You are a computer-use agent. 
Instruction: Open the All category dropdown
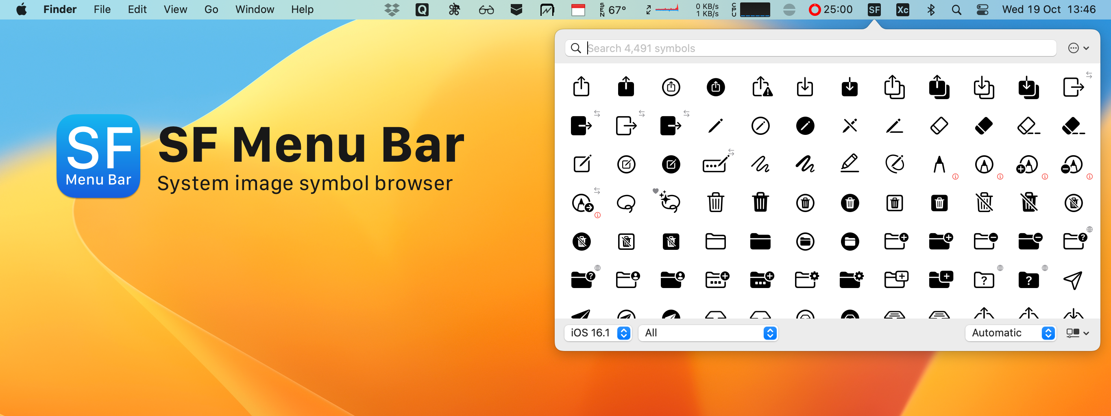[x=708, y=333]
